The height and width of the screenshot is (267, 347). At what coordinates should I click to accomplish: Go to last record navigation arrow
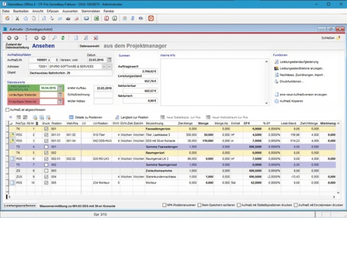tap(44, 38)
